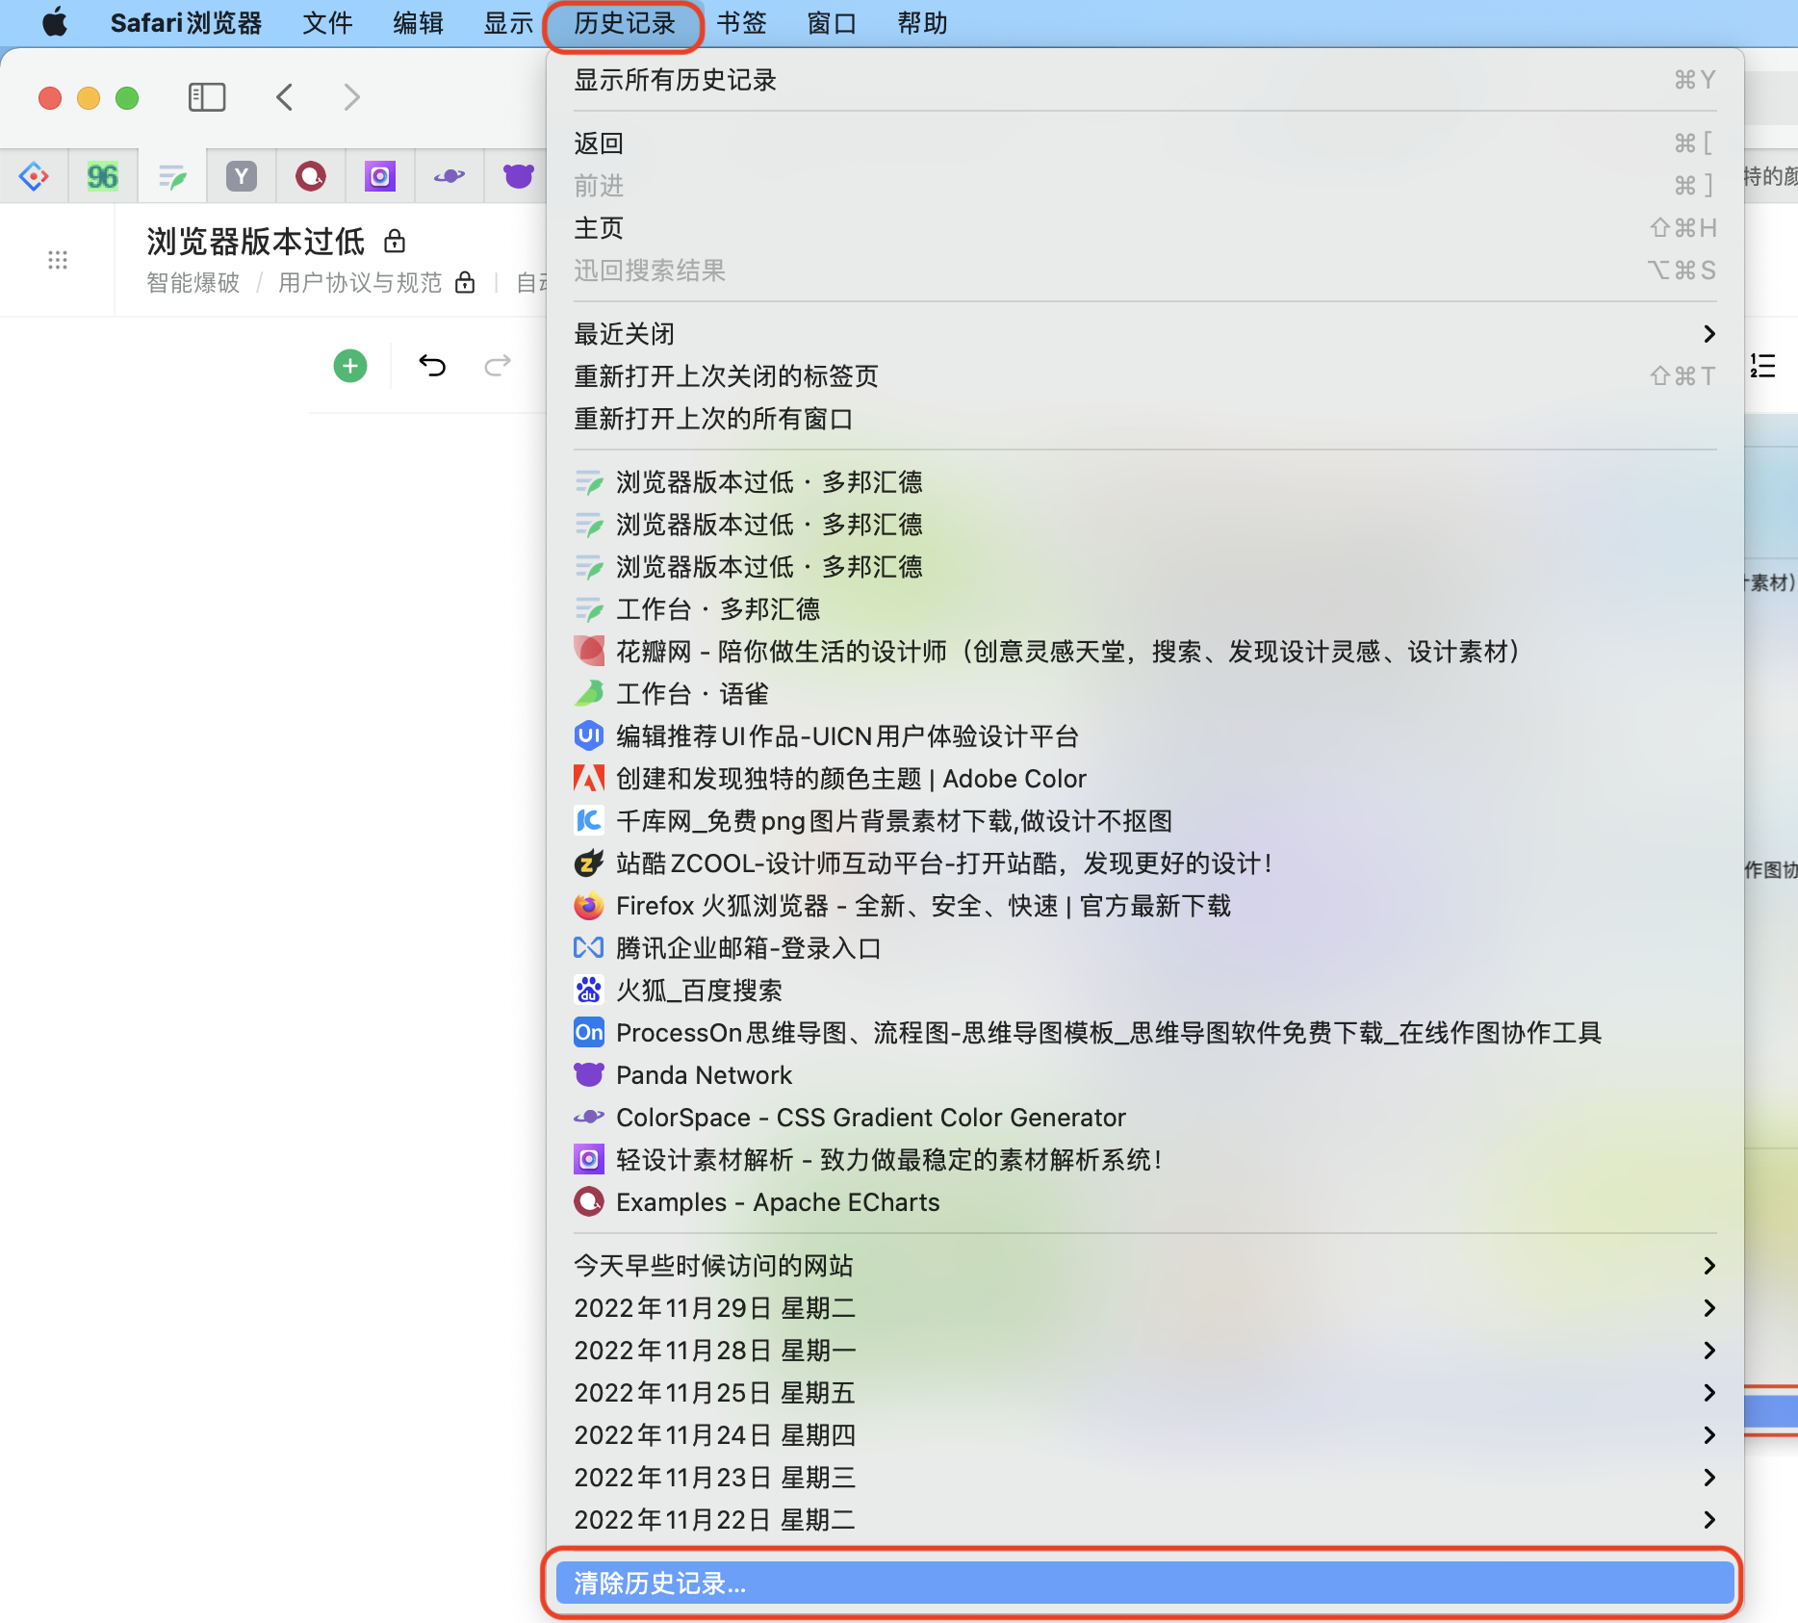
Task: Select the ColorSpace planet pinned tab
Action: click(x=449, y=176)
